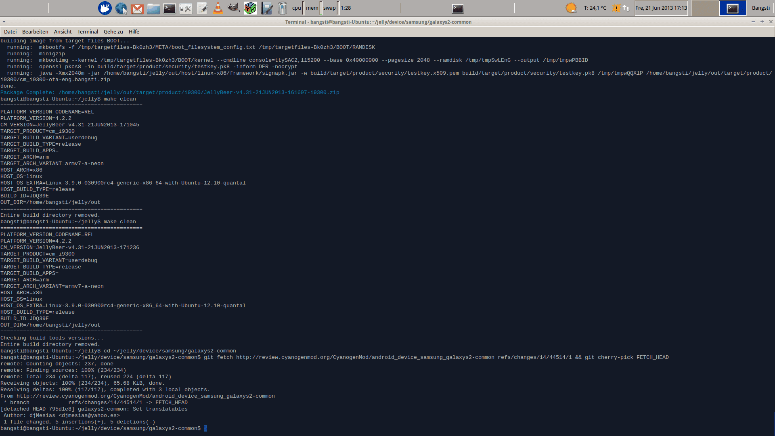This screenshot has height=436, width=775.
Task: Launch the web browser globe icon
Action: (121, 8)
